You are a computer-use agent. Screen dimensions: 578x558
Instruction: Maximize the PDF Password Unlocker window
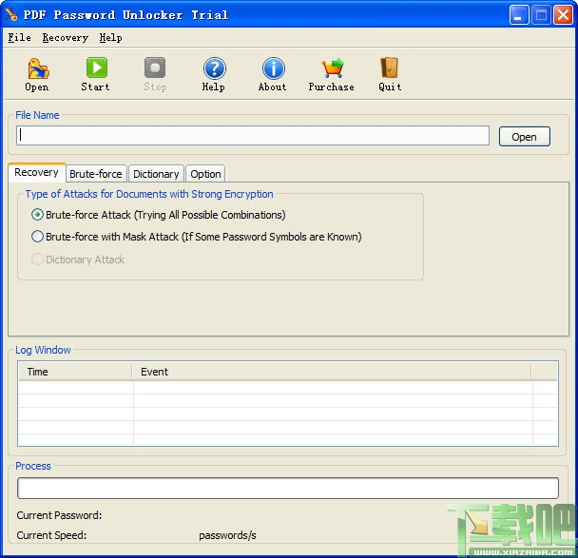click(541, 15)
